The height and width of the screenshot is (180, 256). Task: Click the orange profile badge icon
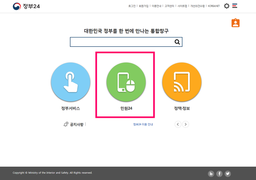[235, 23]
